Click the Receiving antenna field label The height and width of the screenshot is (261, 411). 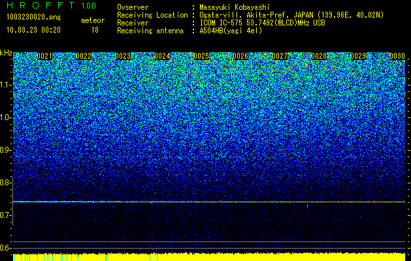(150, 31)
